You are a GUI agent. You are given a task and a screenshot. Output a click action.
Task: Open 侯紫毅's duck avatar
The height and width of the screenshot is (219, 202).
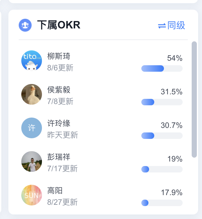pyautogui.click(x=32, y=94)
